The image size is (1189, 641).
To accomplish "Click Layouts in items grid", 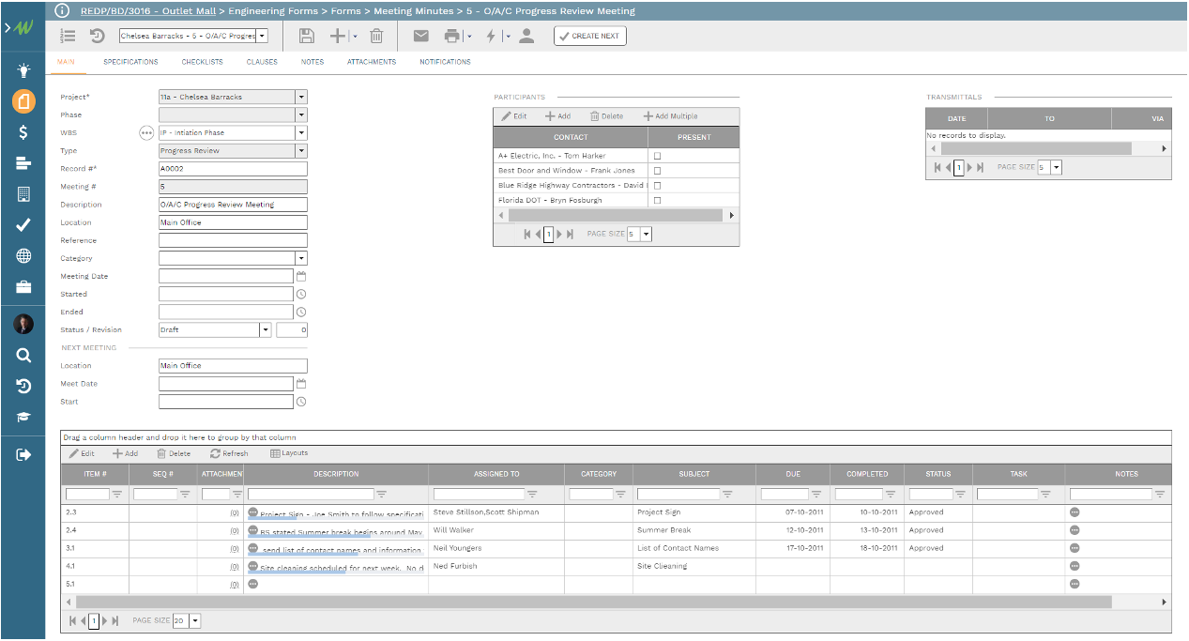I will point(289,453).
